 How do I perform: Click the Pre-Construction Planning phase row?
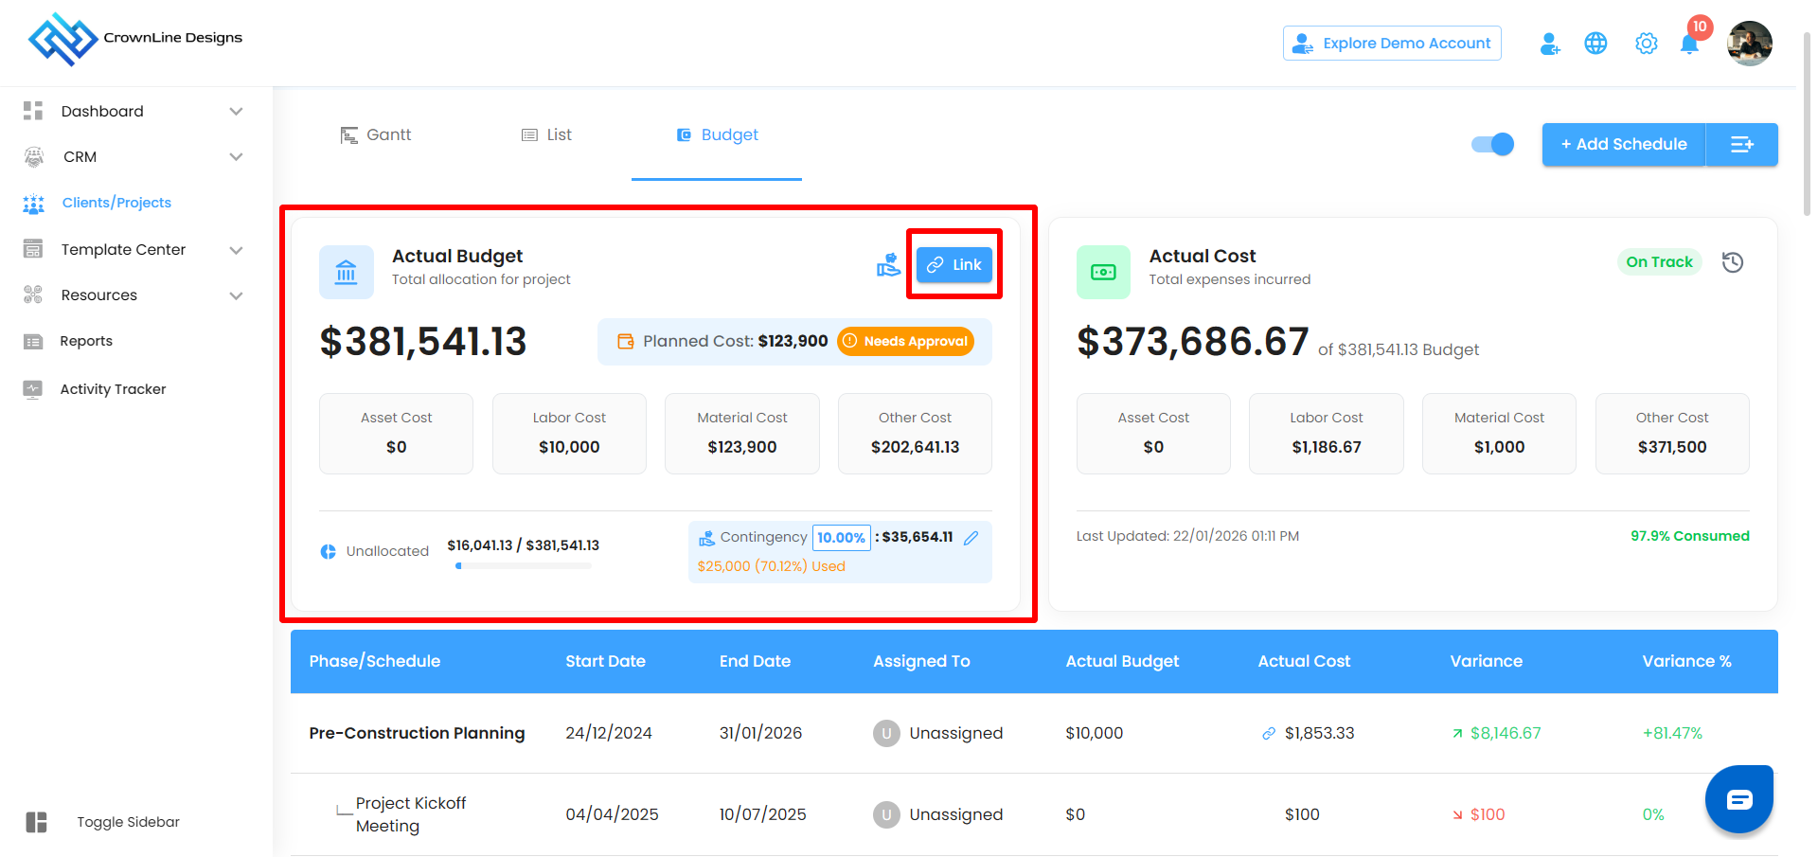pyautogui.click(x=1034, y=733)
